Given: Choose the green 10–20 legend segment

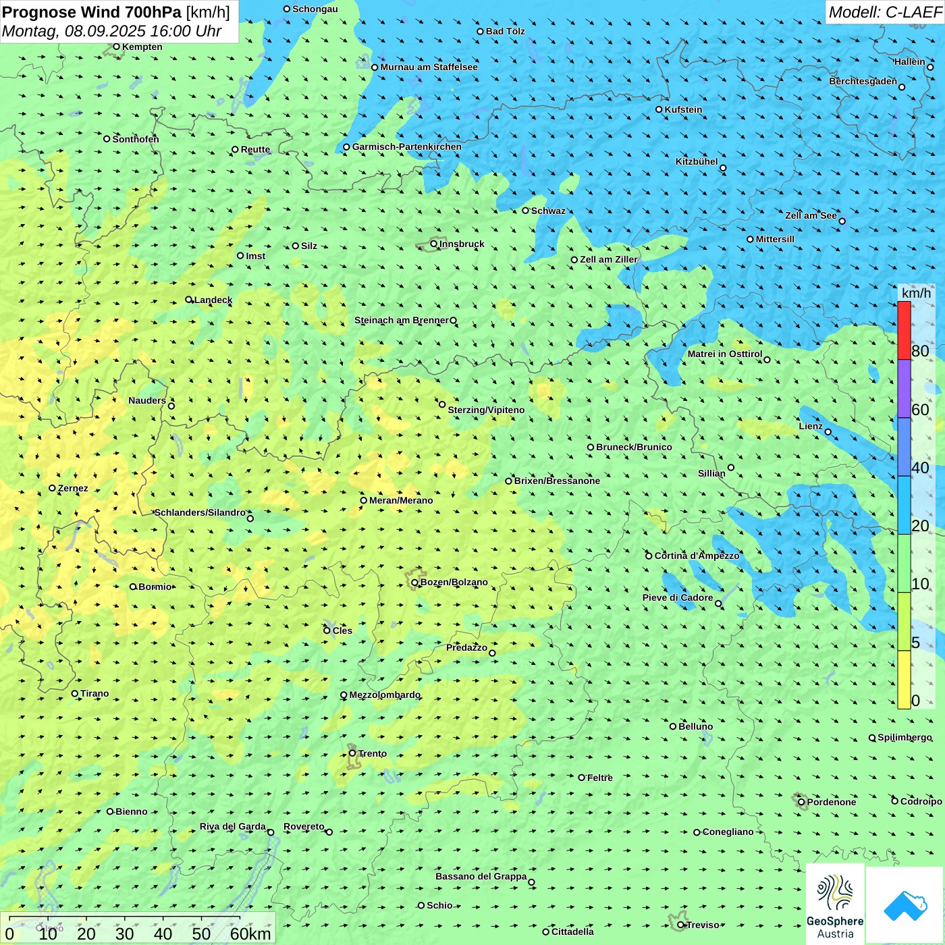Looking at the screenshot, I should coord(904,564).
